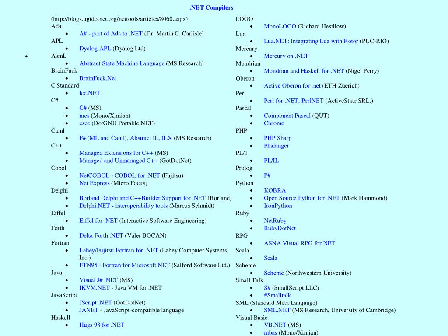Open the Scheme Northwestern University link
This screenshot has width=448, height=336.
(274, 273)
